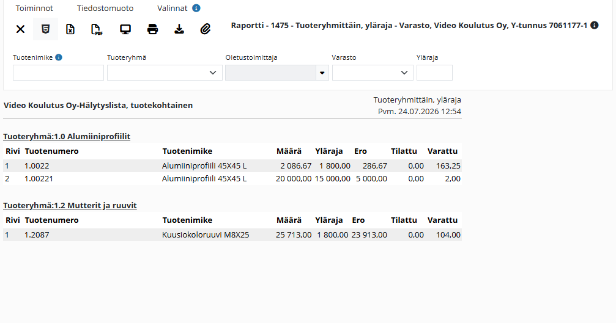
Task: Click difference value 23 913,00
Action: tap(369, 235)
